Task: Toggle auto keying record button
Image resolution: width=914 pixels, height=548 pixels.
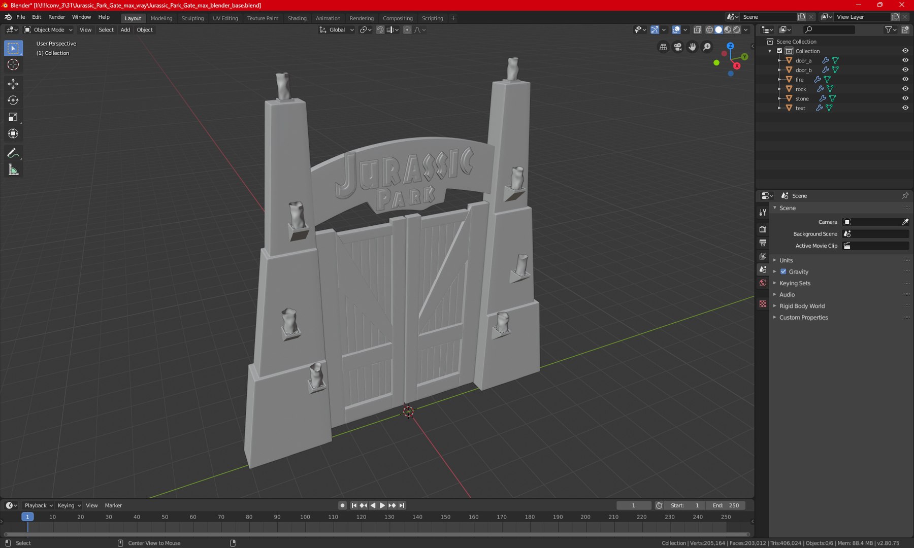Action: (342, 505)
